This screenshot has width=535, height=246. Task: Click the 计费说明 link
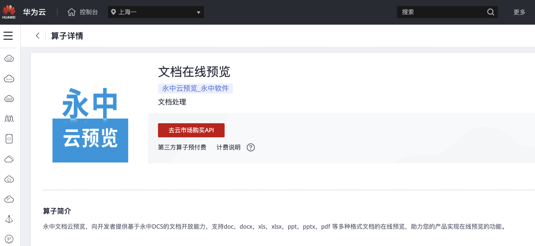(229, 147)
